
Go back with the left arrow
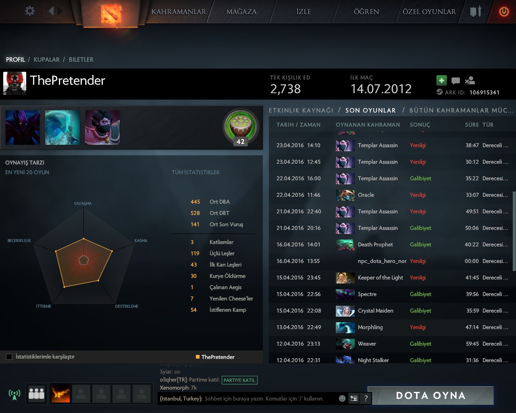tap(51, 11)
